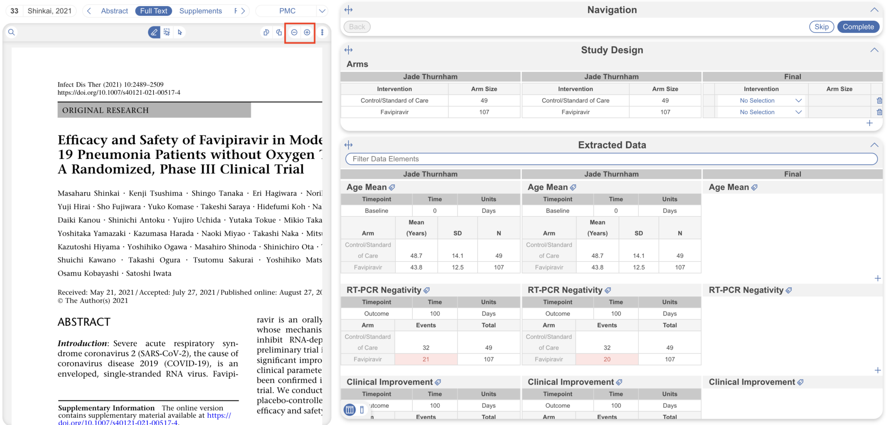The width and height of the screenshot is (887, 425).
Task: Enable the three-column layout view
Action: (349, 409)
